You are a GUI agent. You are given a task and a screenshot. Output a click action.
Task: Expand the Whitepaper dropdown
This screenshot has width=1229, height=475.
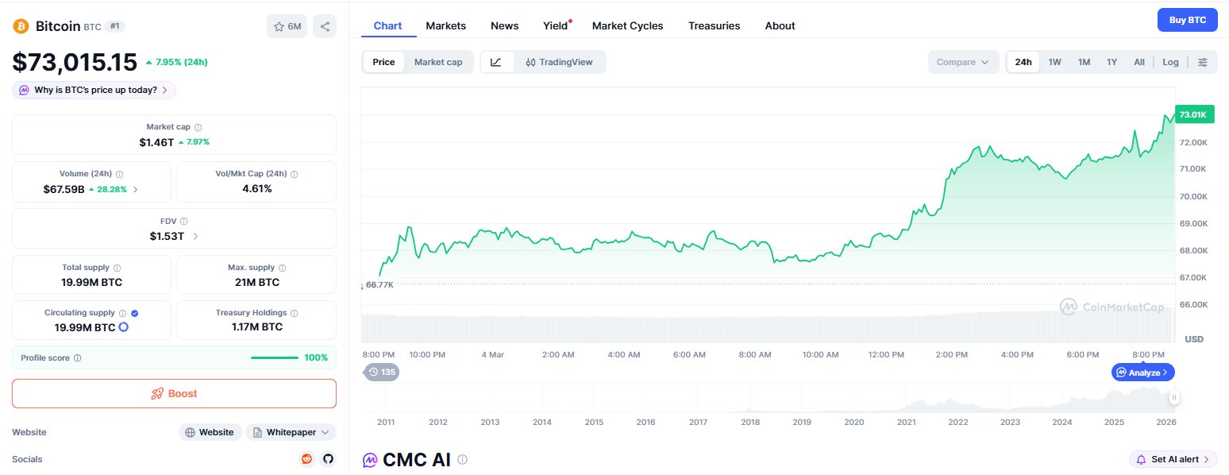[291, 432]
